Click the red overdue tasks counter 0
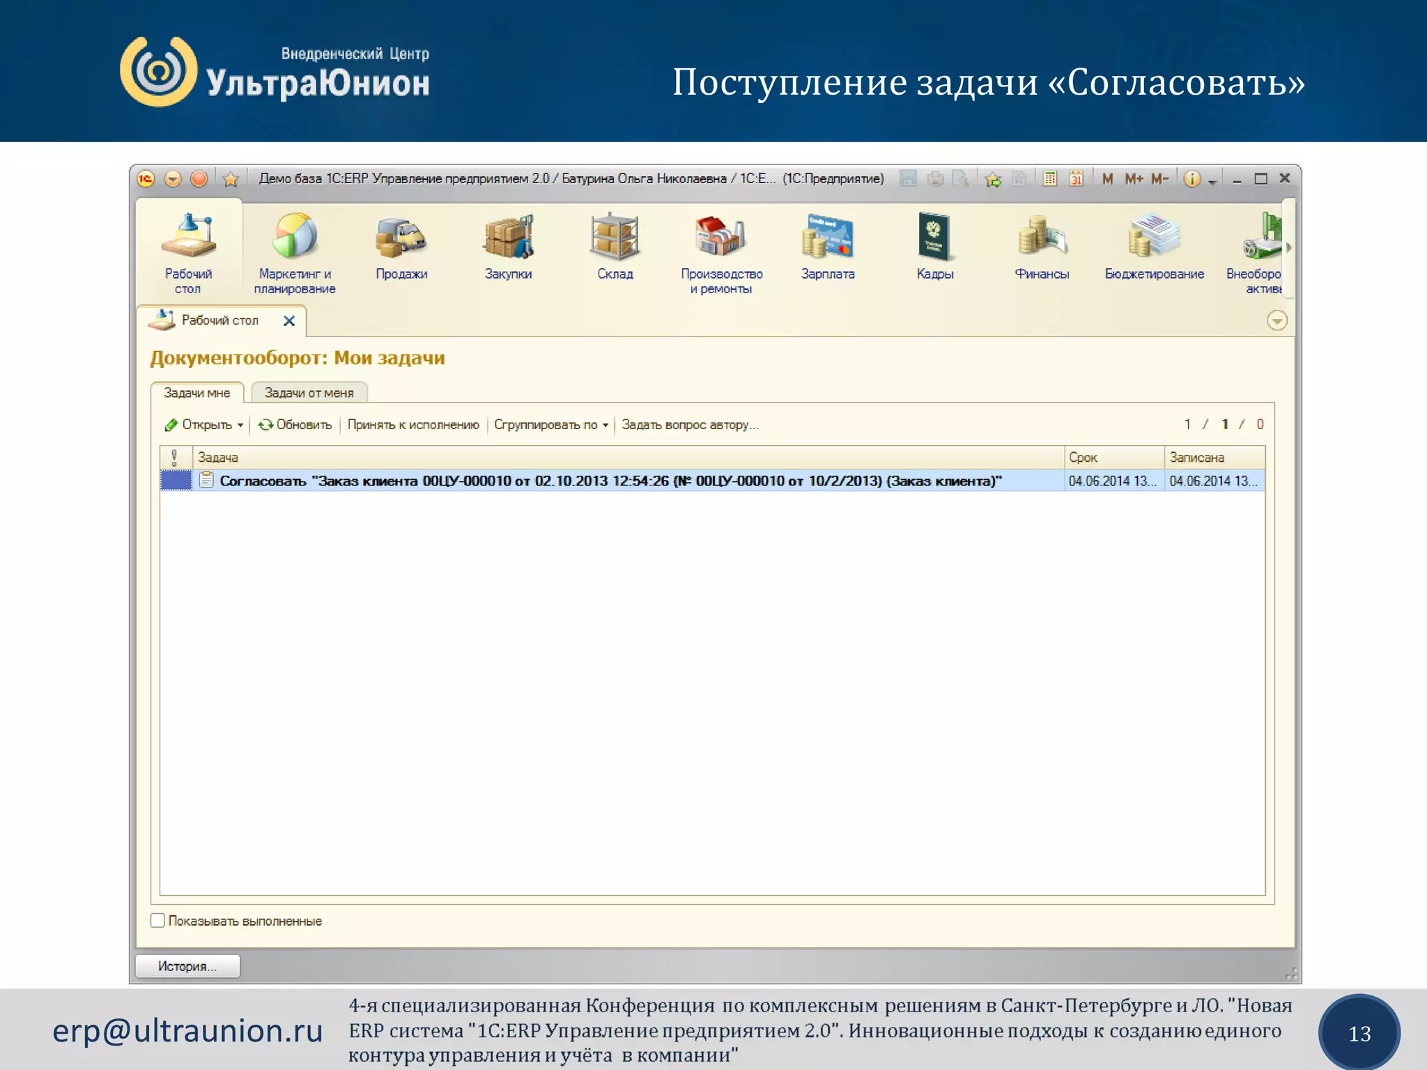 coord(1260,424)
